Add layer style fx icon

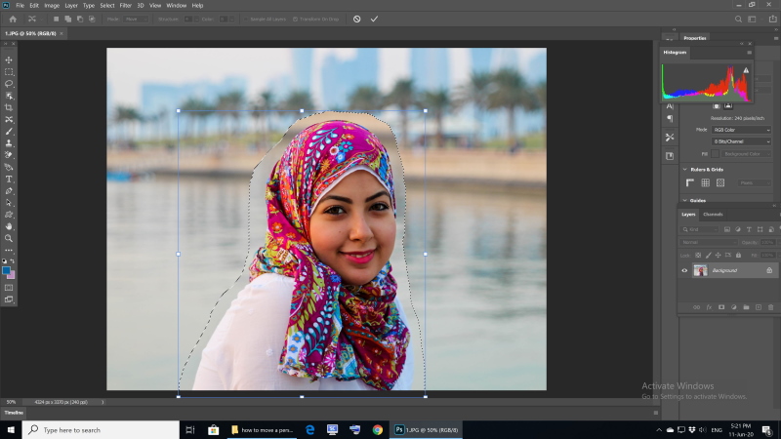pos(709,307)
